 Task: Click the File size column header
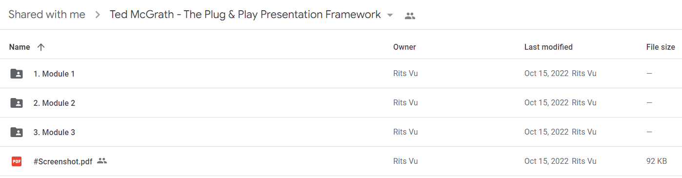pos(661,47)
